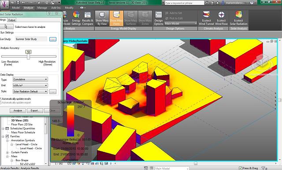
Task: Toggle Show Mass By View
Action: pos(102,18)
